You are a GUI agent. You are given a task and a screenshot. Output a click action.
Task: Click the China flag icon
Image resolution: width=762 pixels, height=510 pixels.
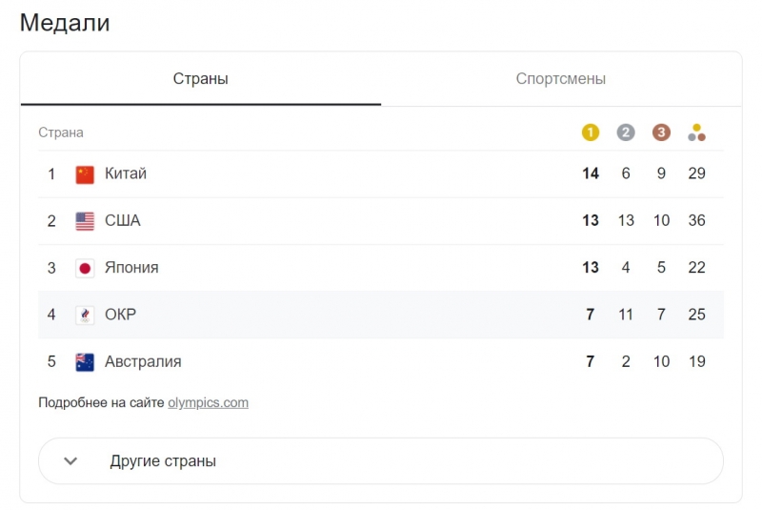[x=85, y=174]
